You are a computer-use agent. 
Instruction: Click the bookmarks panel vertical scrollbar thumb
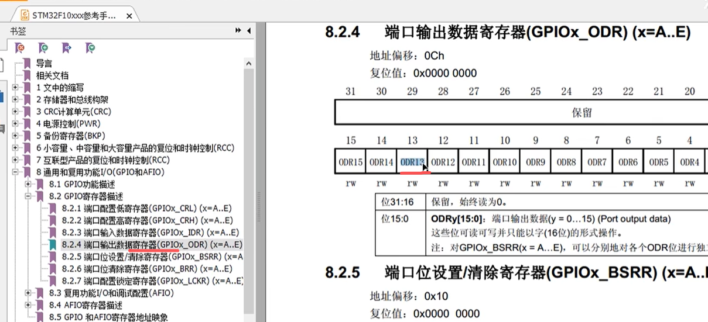pos(249,190)
